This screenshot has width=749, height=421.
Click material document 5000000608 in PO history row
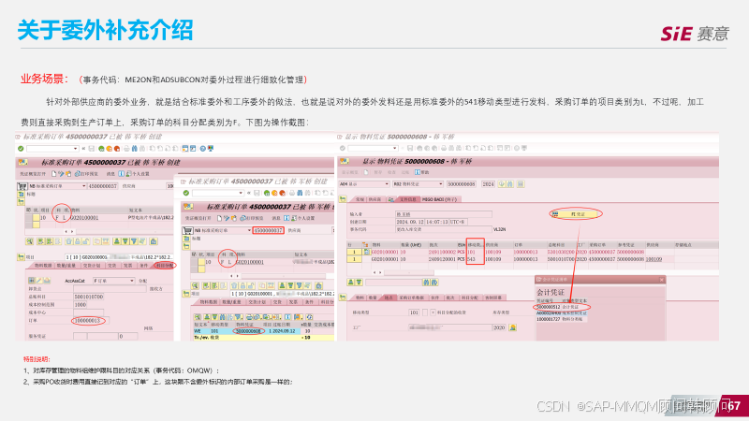pyautogui.click(x=248, y=331)
